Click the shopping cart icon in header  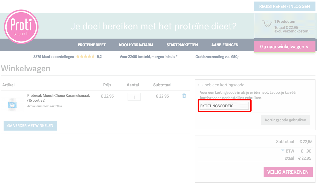tap(267, 24)
